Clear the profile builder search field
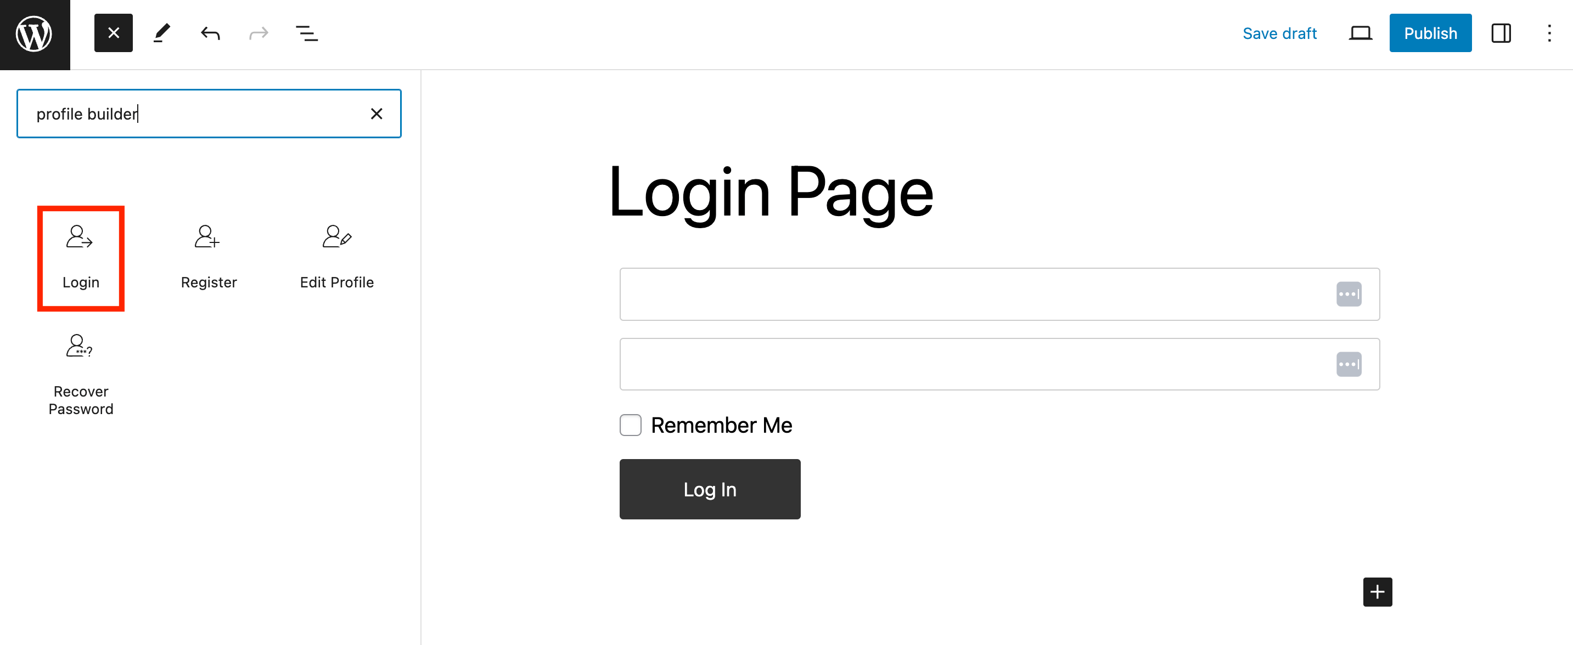Viewport: 1573px width, 645px height. 376,114
